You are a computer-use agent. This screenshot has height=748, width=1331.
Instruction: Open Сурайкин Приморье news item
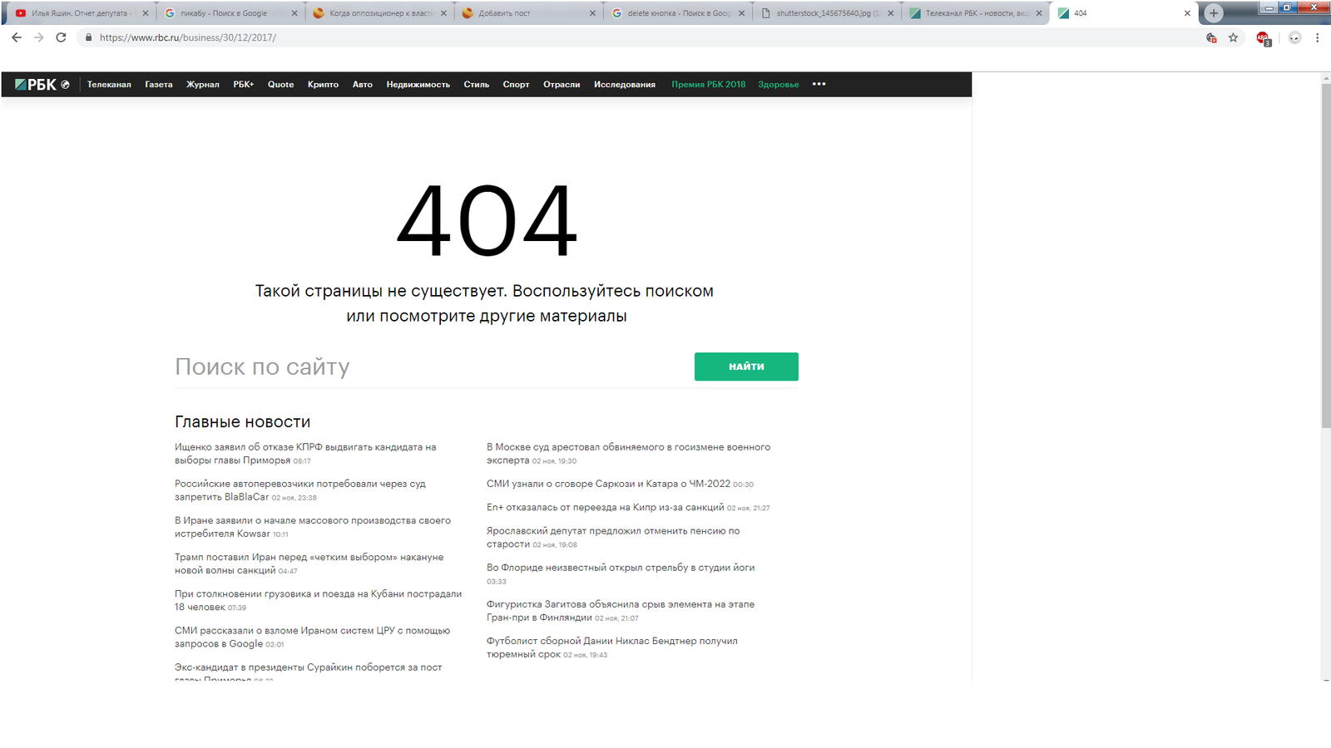tap(309, 672)
